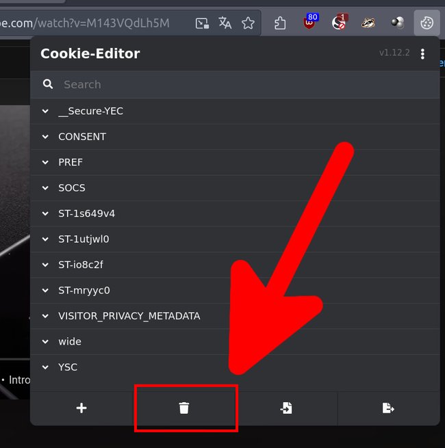Viewport: 445px width, 448px height.
Task: Expand the wide cookie chevron
Action: 45,341
